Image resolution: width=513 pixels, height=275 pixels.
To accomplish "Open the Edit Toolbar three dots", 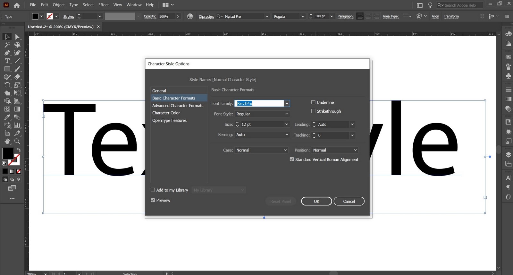I will (12, 199).
